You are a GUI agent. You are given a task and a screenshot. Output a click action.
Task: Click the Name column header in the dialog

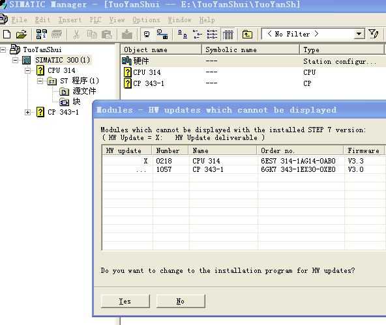[x=222, y=150]
